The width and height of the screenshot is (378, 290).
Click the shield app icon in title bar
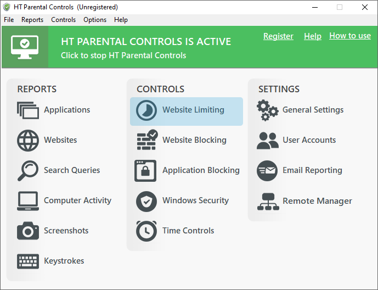tap(7, 7)
